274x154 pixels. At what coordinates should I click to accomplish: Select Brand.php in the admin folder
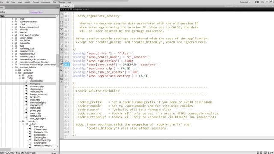point(39,127)
